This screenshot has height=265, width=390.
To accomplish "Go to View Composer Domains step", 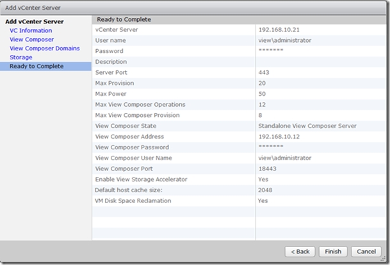I will point(45,49).
